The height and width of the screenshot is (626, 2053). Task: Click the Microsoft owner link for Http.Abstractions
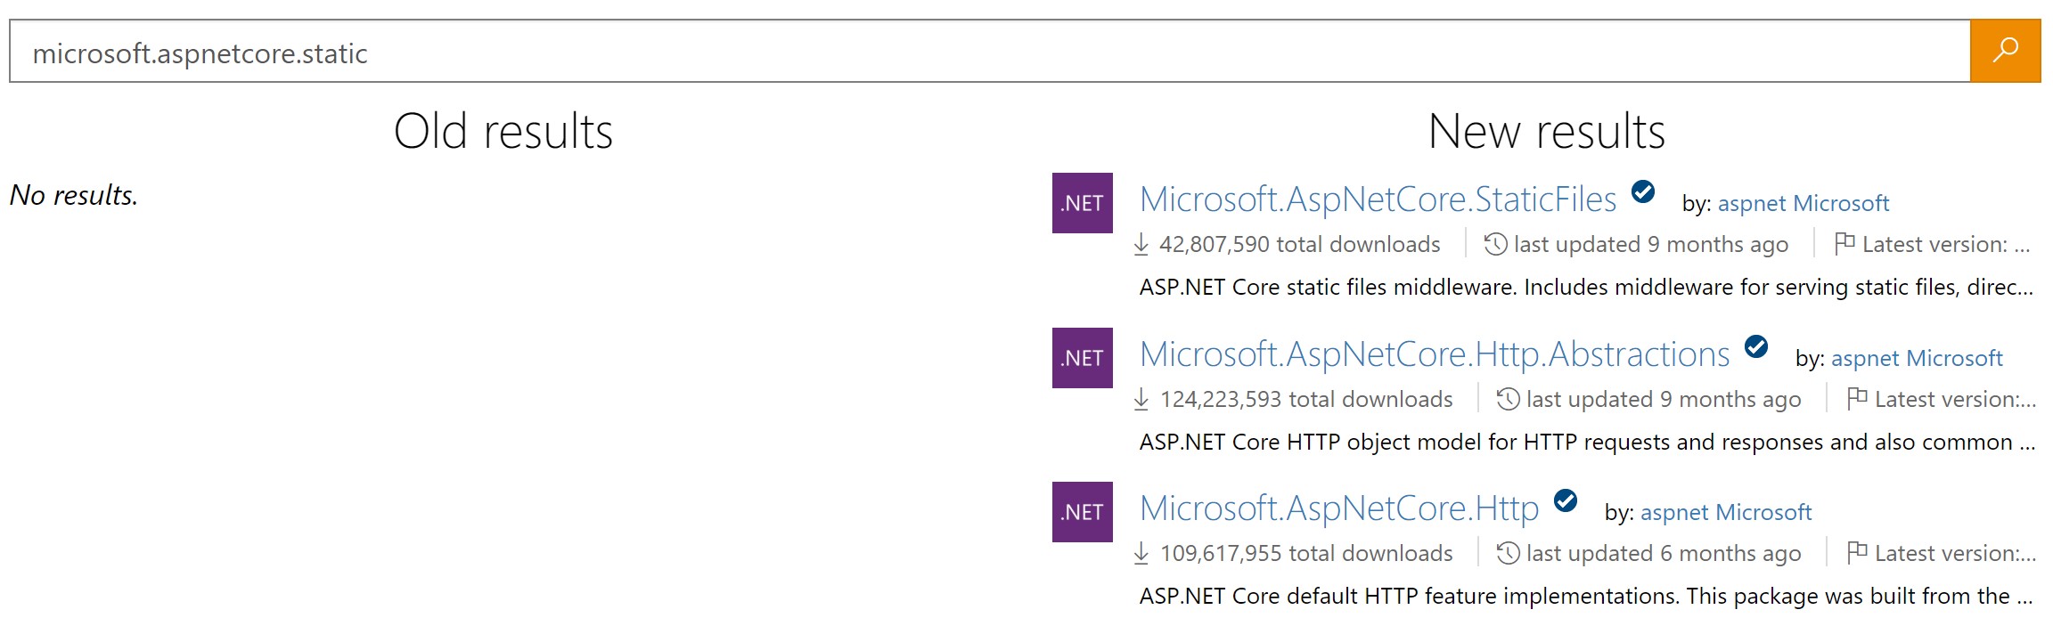tap(1954, 359)
